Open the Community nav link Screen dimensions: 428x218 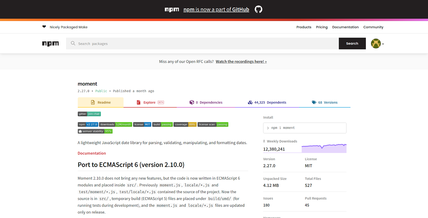pos(373,27)
